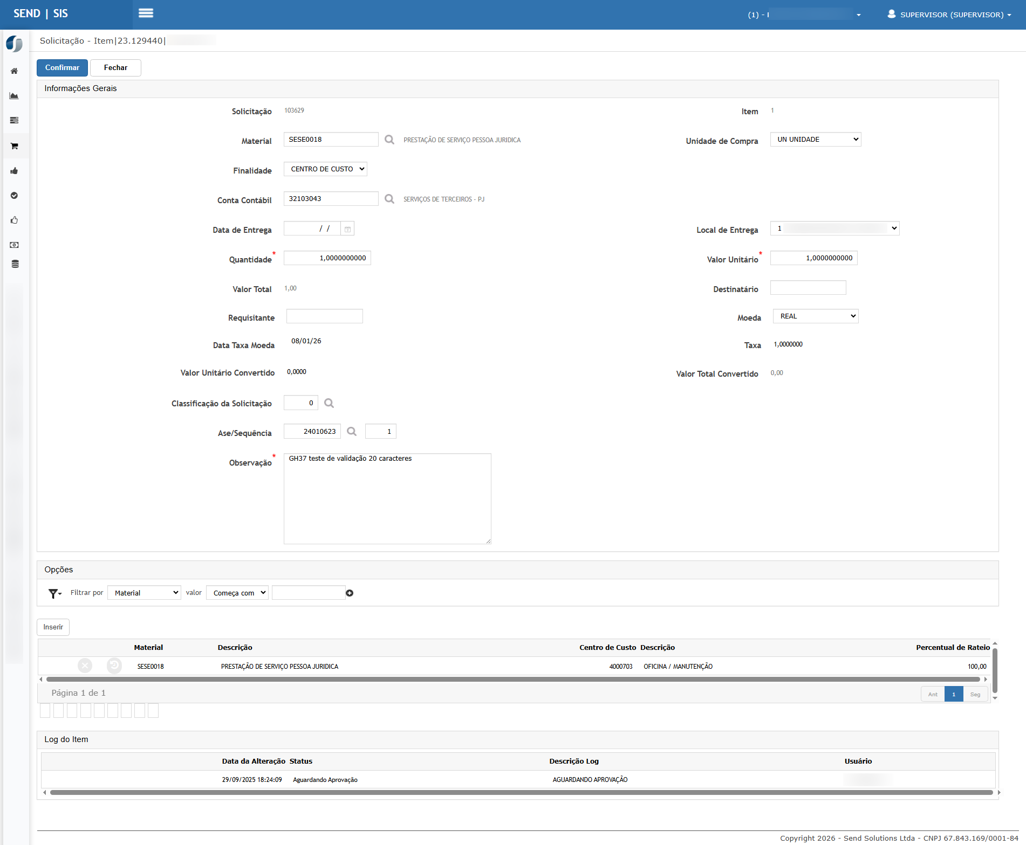Open the filter funnel options menu
This screenshot has height=845, width=1026.
pyautogui.click(x=54, y=593)
